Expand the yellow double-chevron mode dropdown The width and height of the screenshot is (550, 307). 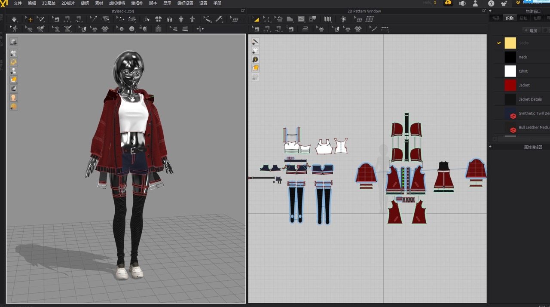click(x=518, y=3)
